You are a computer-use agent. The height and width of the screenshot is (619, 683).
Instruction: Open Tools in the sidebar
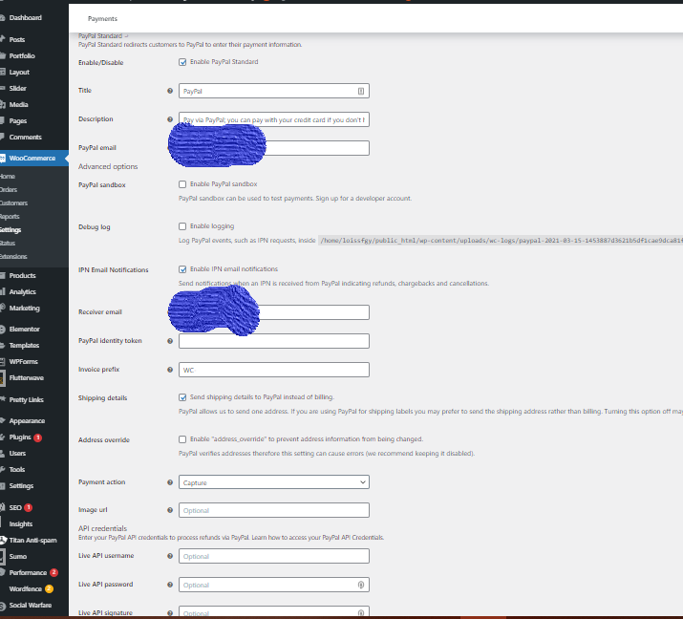tap(17, 470)
